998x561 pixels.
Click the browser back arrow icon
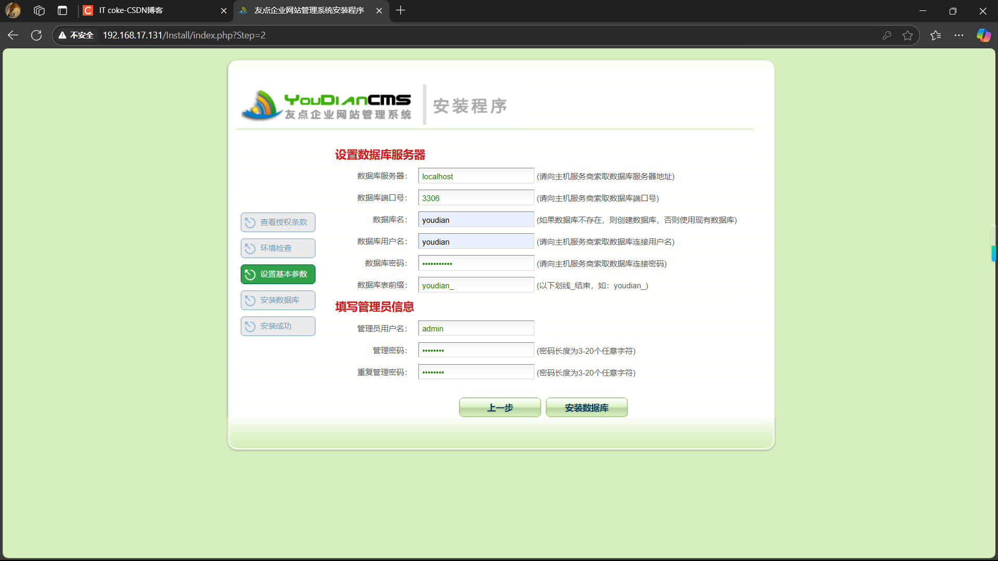13,35
